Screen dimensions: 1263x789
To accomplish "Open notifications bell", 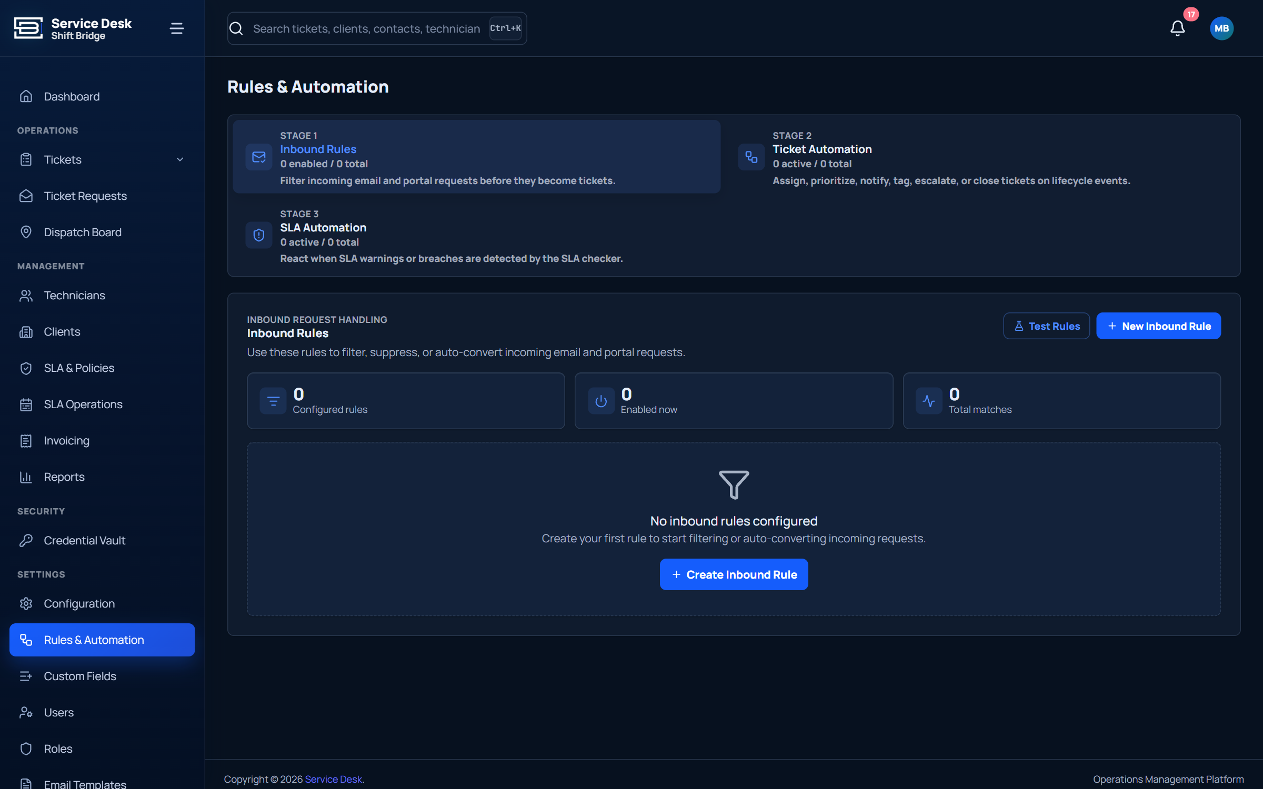I will tap(1177, 28).
